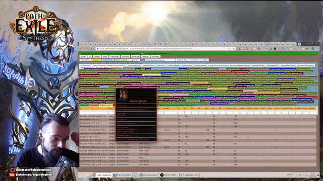
Task: Open Discord from the taskbar
Action: 136,175
